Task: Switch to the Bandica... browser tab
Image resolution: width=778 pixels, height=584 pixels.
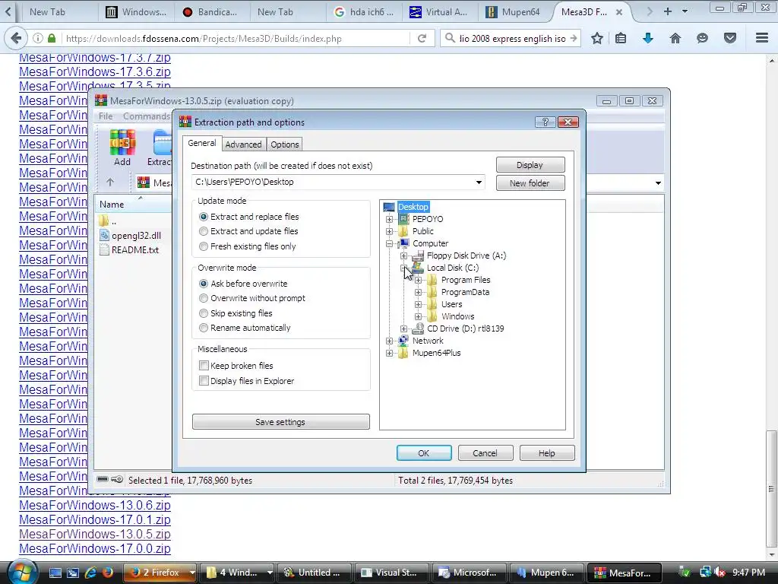Action: [x=210, y=11]
